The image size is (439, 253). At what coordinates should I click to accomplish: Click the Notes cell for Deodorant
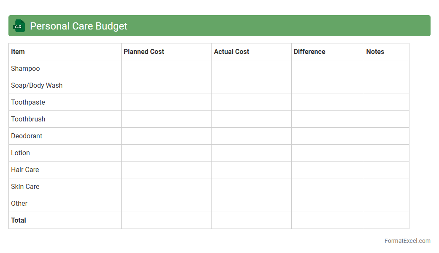[x=386, y=136]
